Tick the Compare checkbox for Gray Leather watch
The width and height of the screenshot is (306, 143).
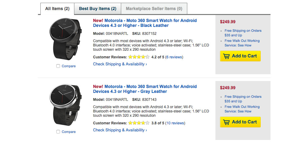point(58,132)
